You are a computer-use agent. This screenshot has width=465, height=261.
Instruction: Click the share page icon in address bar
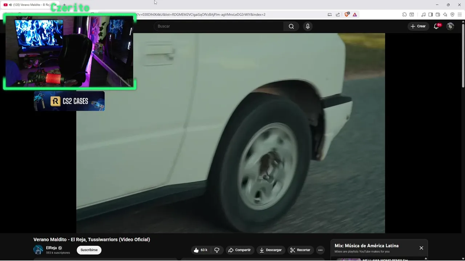[x=338, y=14]
